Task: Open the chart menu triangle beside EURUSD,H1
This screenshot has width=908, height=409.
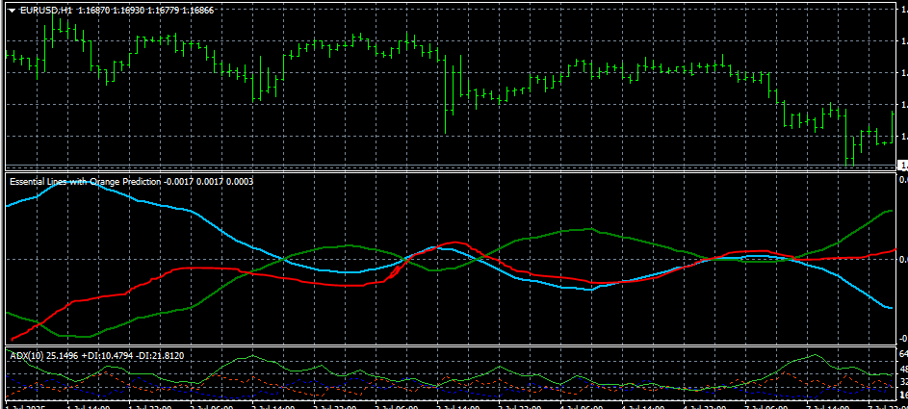Action: click(x=12, y=11)
